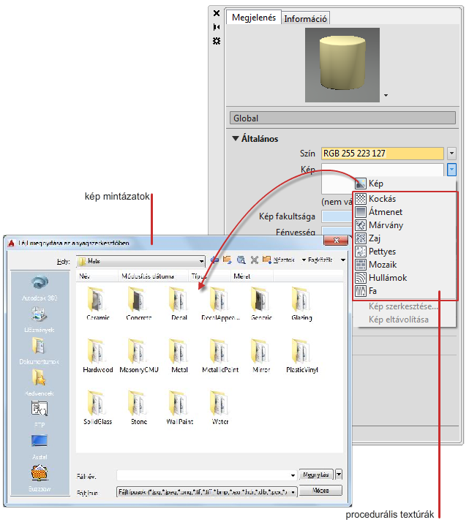Click the create new folder icon
Viewport: 469px width, 525px height.
tap(267, 260)
